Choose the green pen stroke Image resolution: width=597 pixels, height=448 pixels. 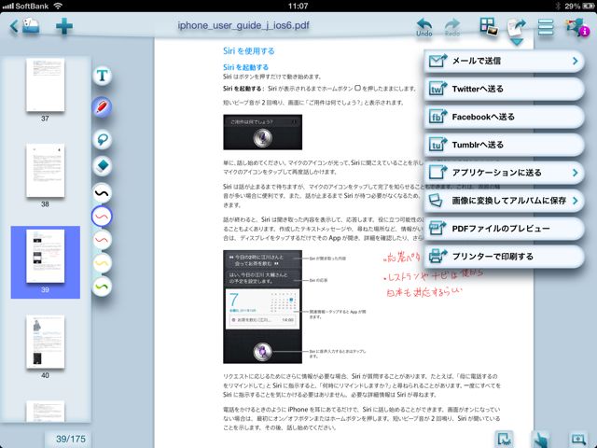pyautogui.click(x=102, y=287)
